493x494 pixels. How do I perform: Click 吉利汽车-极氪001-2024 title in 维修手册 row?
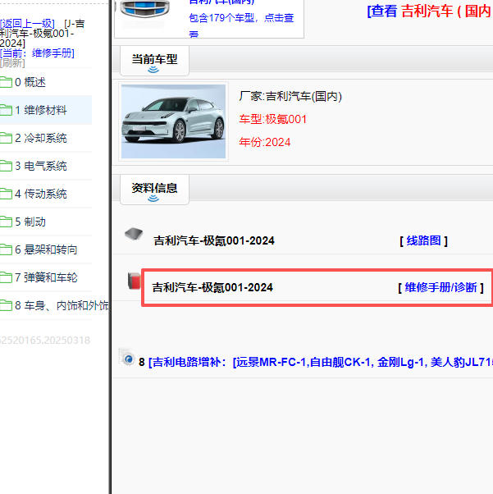(212, 288)
